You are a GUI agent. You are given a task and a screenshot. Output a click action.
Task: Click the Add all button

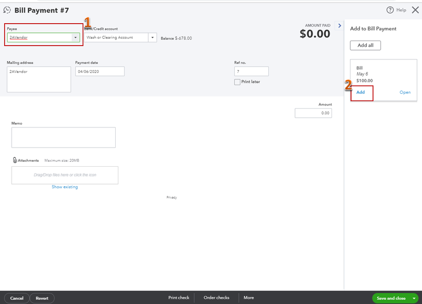[365, 46]
